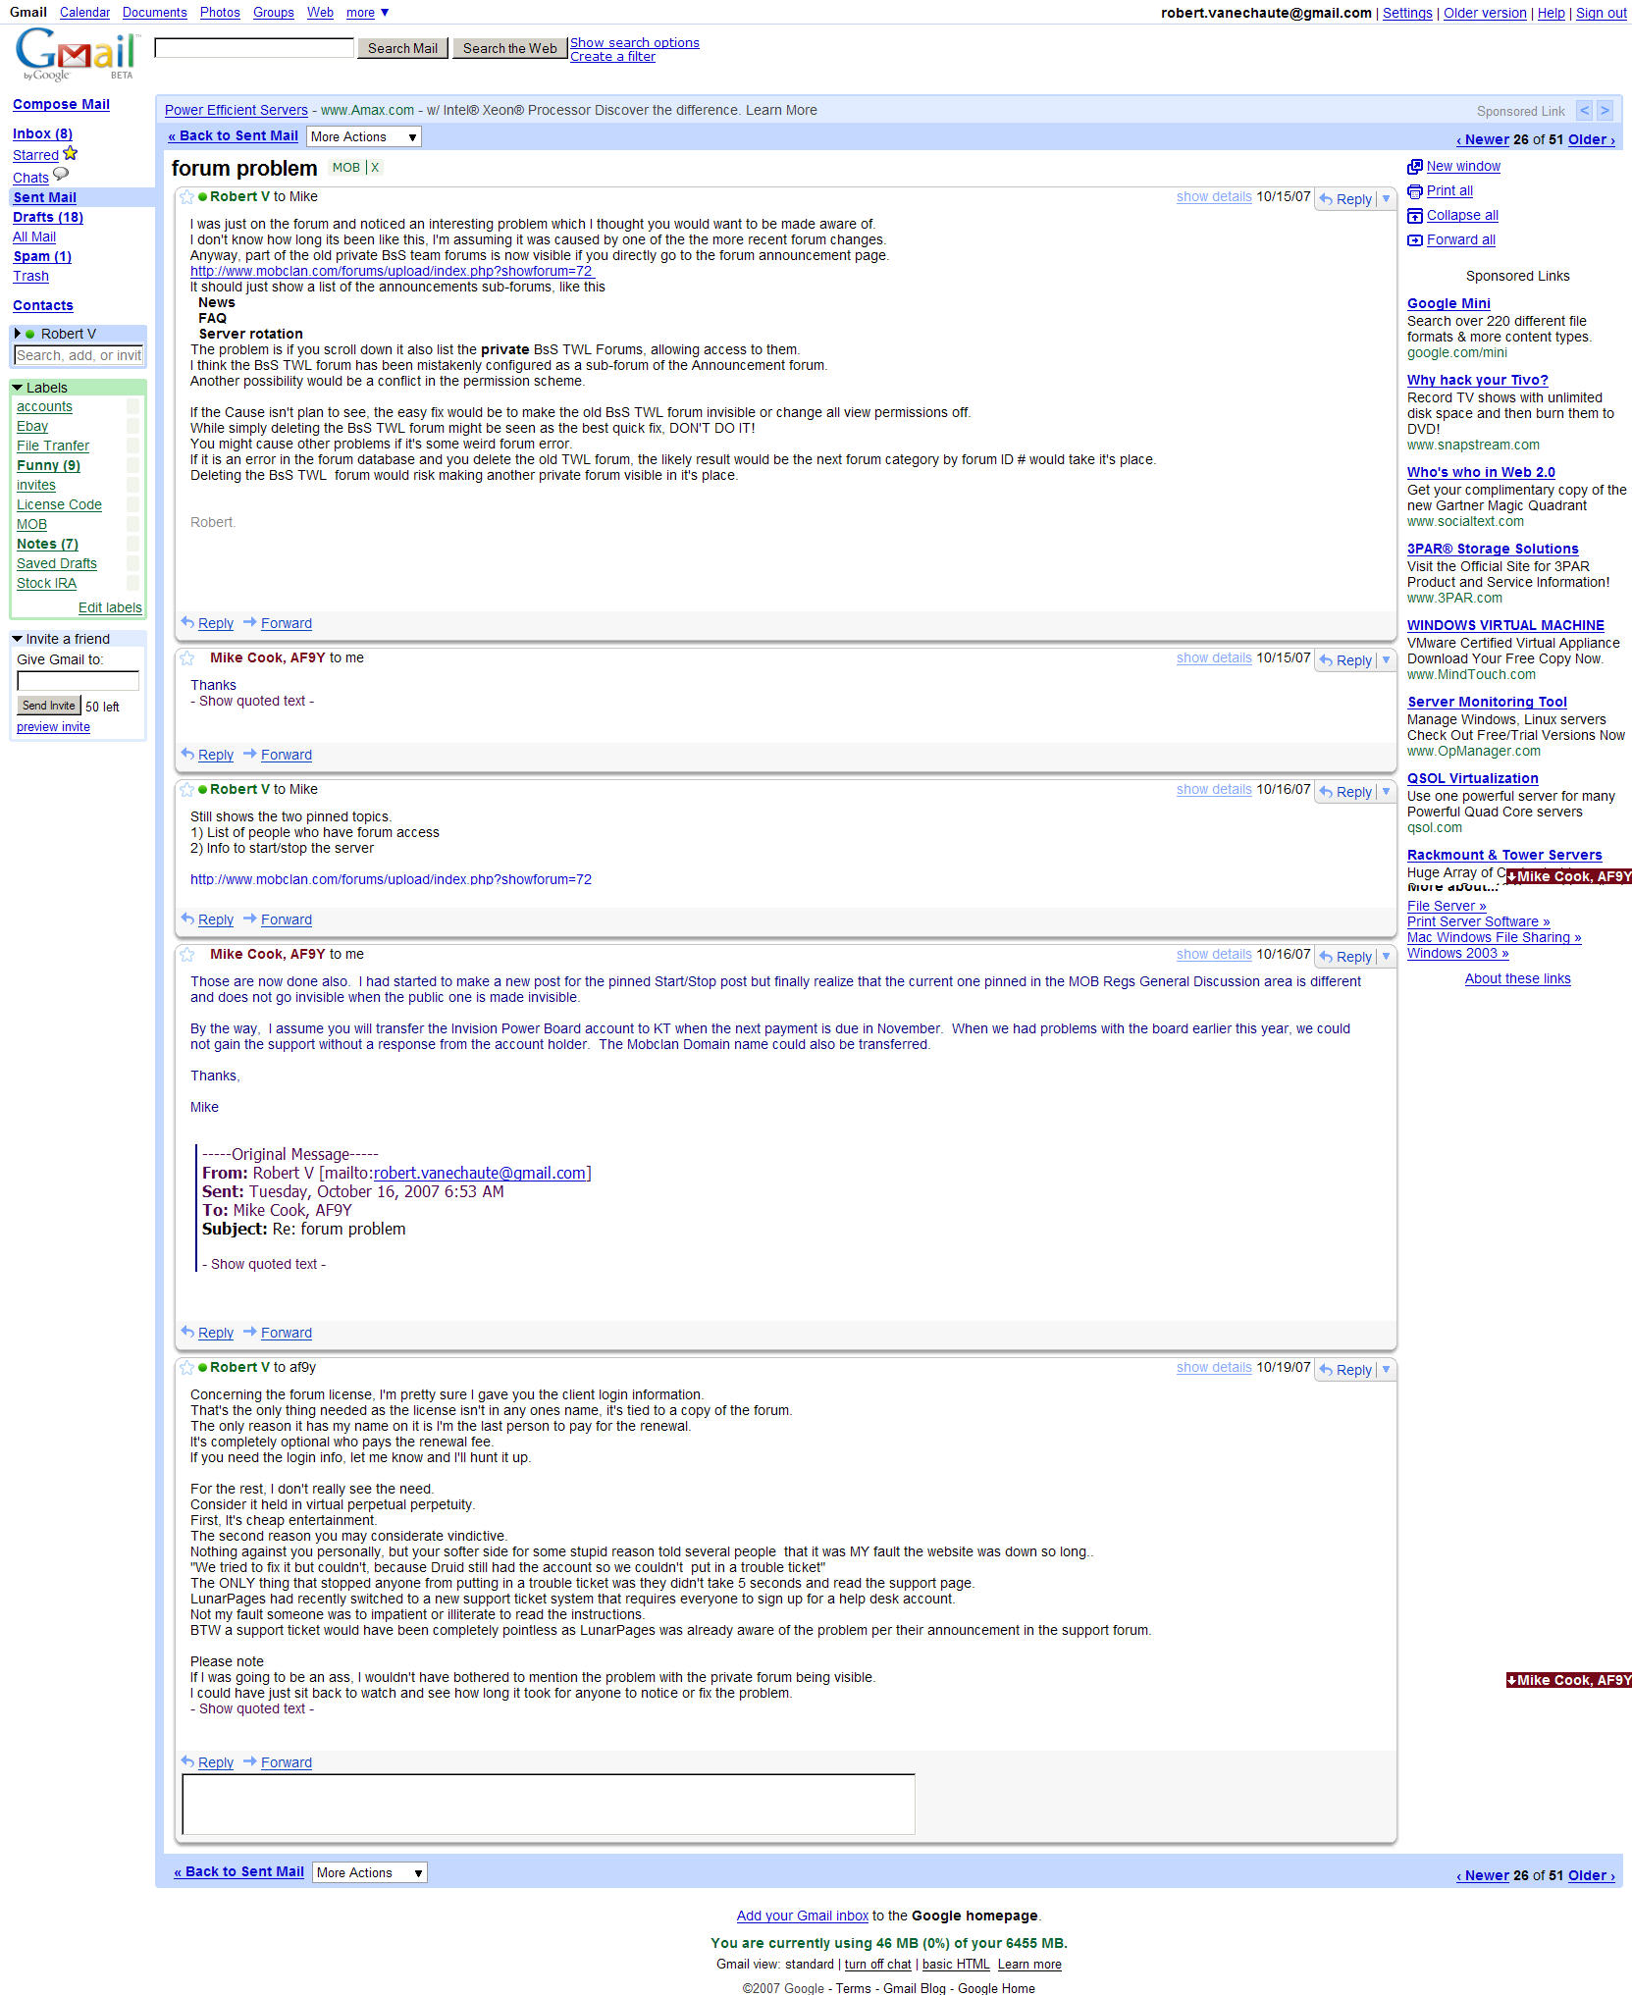The height and width of the screenshot is (1995, 1632).
Task: Click the quick reply text box at bottom
Action: (x=548, y=1804)
